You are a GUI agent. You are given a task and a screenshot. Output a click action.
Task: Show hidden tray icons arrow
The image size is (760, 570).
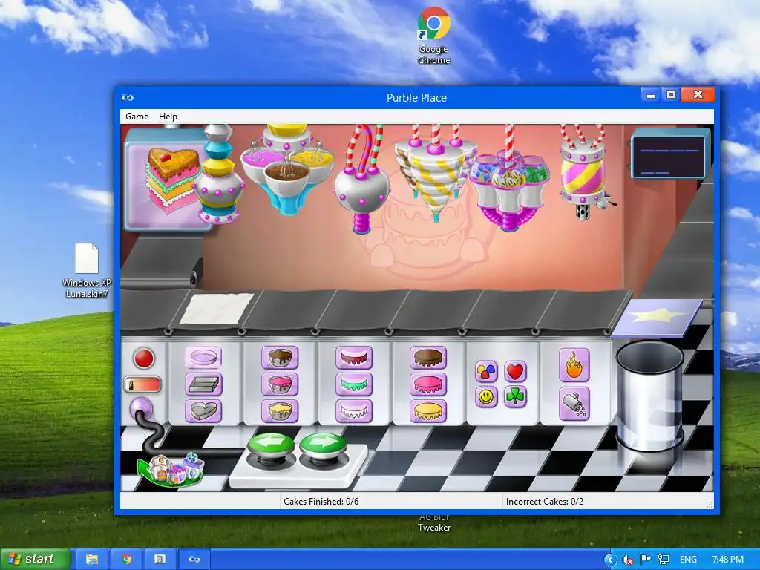[610, 560]
